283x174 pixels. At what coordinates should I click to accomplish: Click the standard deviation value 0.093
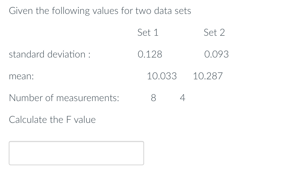click(216, 54)
